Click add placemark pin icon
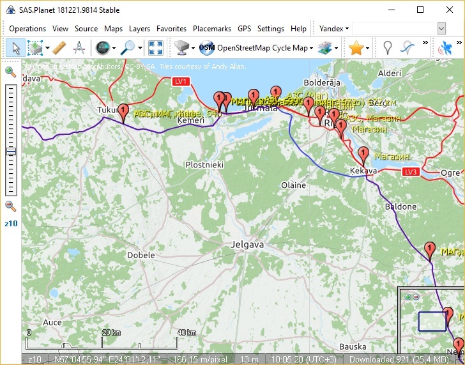The image size is (465, 365). click(x=387, y=48)
